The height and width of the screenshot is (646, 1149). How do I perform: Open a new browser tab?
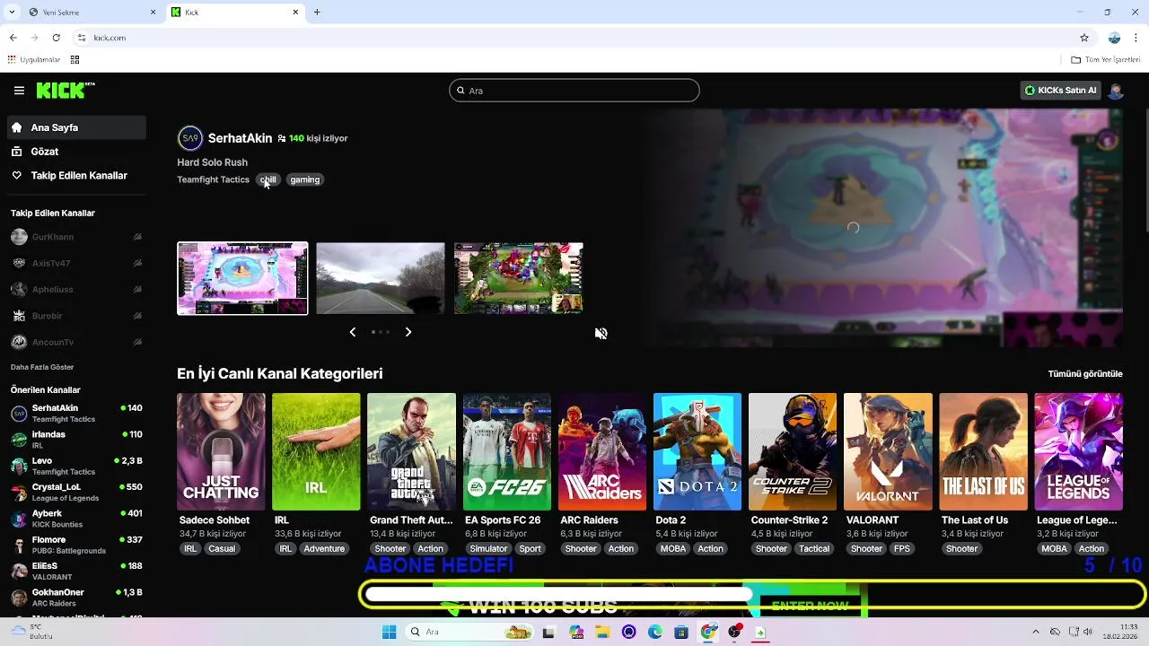point(317,13)
